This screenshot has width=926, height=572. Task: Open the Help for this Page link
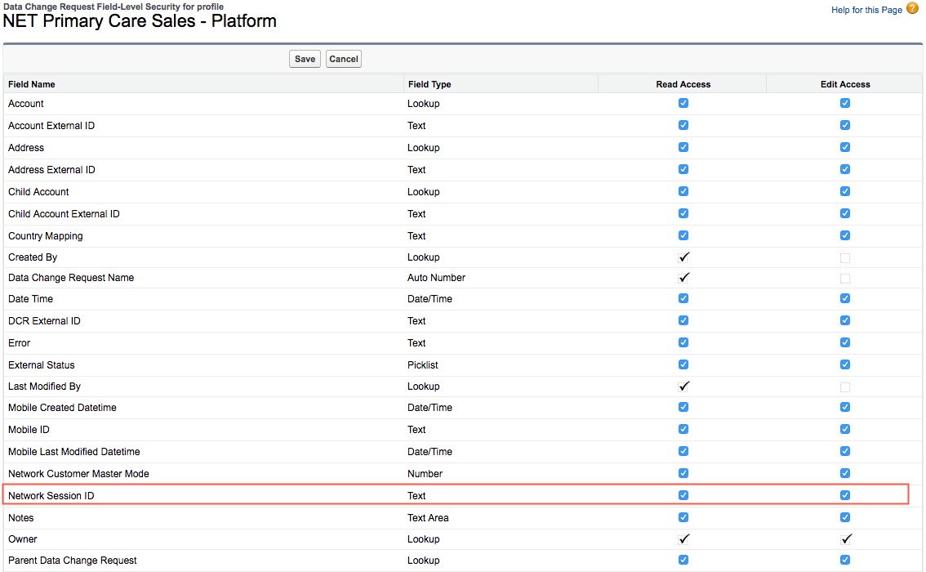click(x=866, y=10)
